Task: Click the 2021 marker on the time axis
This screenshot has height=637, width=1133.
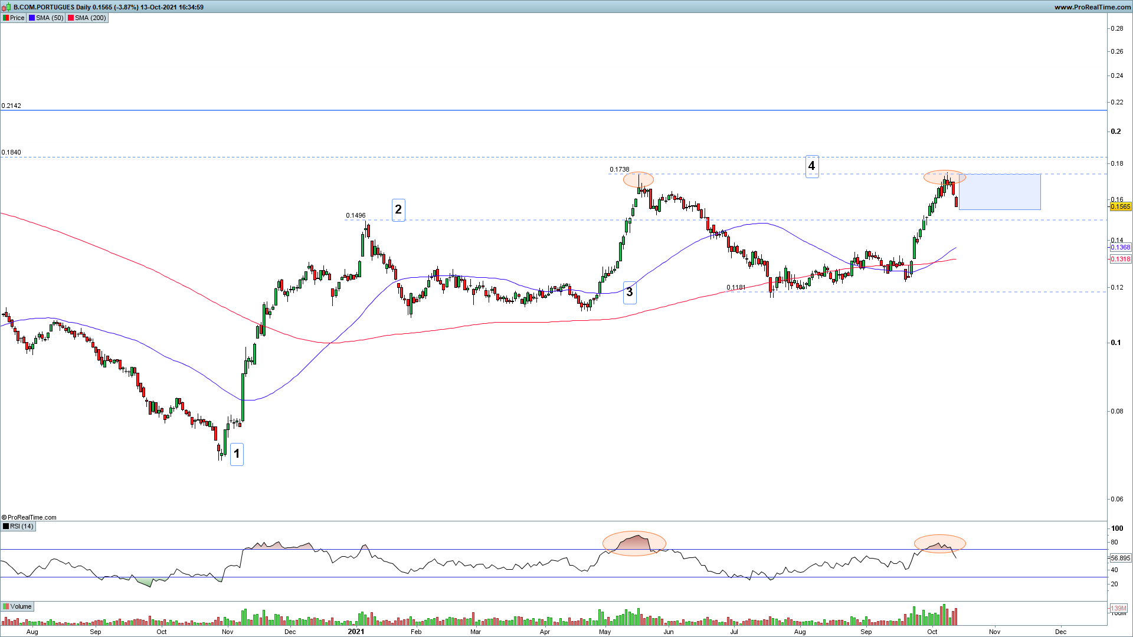Action: click(356, 631)
